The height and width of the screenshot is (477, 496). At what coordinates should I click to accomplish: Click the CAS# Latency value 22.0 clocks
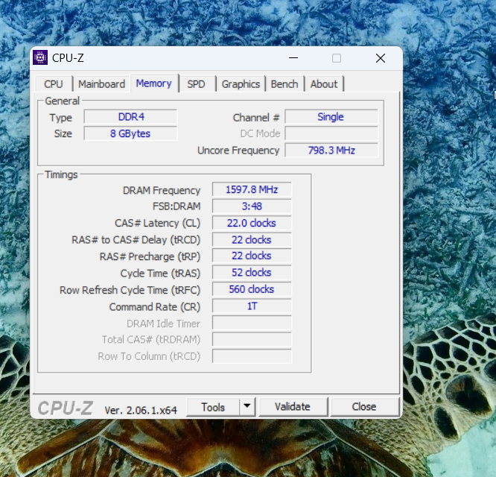252,223
